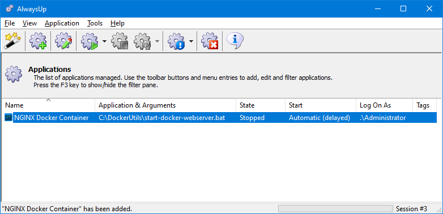This screenshot has width=443, height=214.
Task: Open the View menu
Action: 29,23
